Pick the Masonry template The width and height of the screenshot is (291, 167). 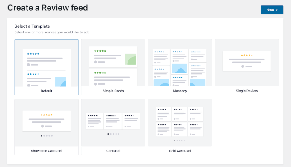[180, 67]
